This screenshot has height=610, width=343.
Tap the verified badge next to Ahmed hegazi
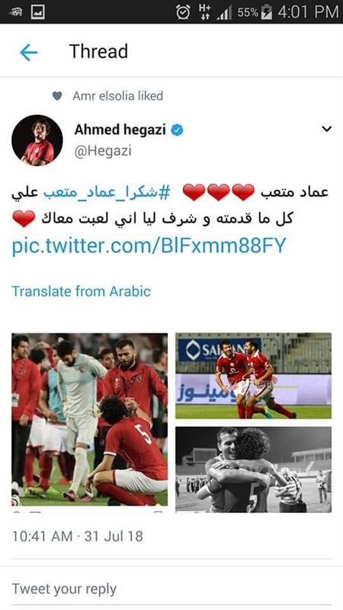(x=177, y=130)
